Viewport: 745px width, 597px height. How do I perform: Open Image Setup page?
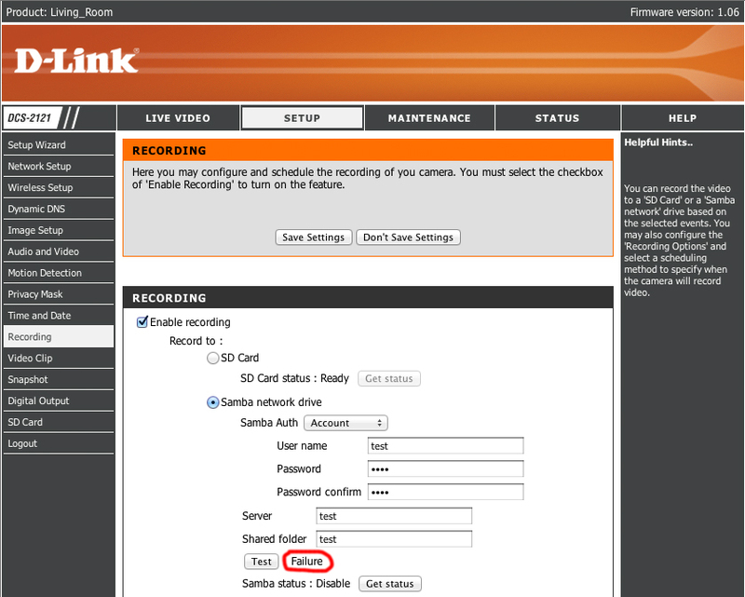click(59, 231)
